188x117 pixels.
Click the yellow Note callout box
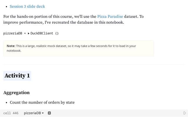tap(78, 48)
